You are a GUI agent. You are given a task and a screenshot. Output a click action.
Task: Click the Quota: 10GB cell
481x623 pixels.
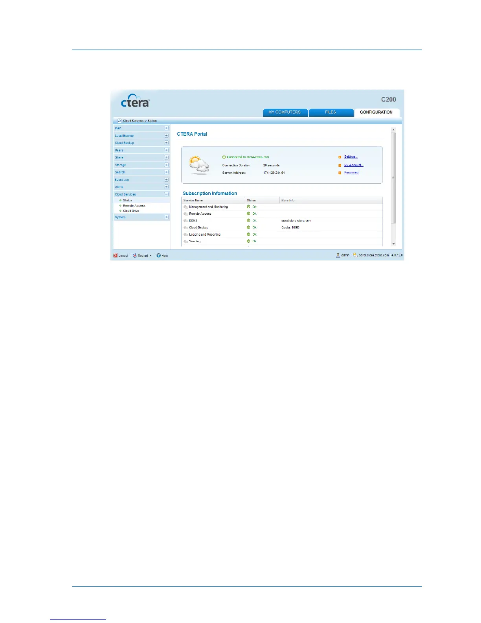tap(290, 227)
